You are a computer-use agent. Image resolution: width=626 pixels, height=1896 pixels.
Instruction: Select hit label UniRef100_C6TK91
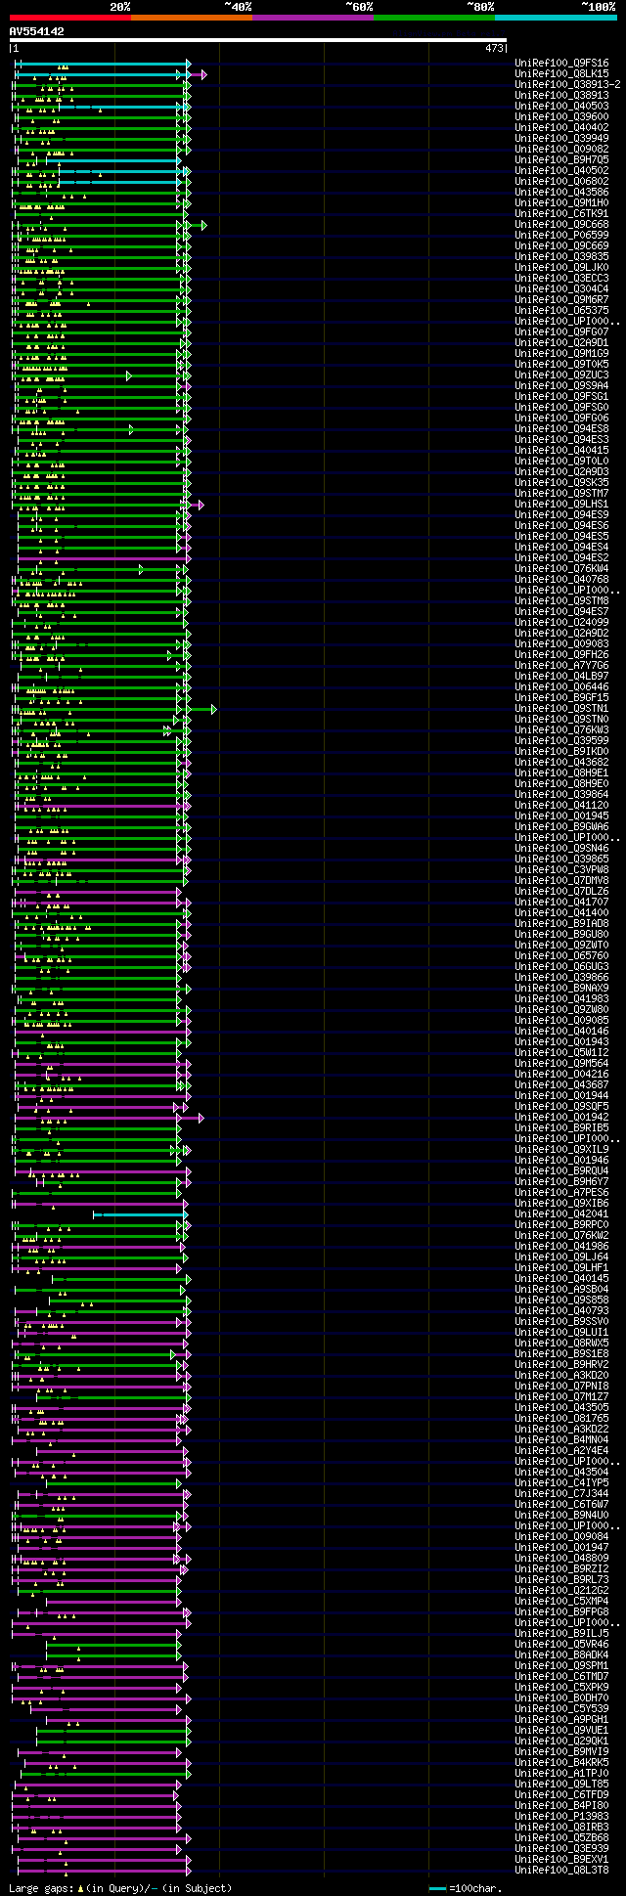click(561, 213)
